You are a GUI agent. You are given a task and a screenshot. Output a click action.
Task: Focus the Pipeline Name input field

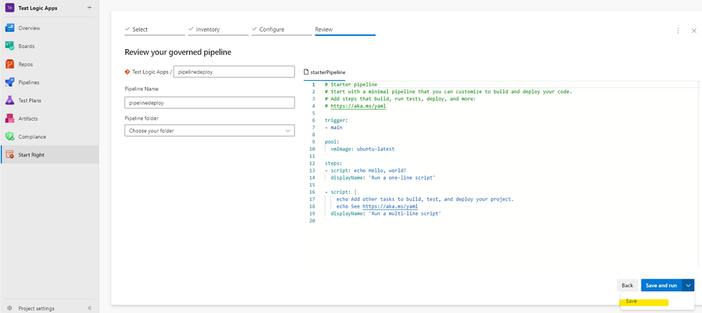pyautogui.click(x=209, y=103)
